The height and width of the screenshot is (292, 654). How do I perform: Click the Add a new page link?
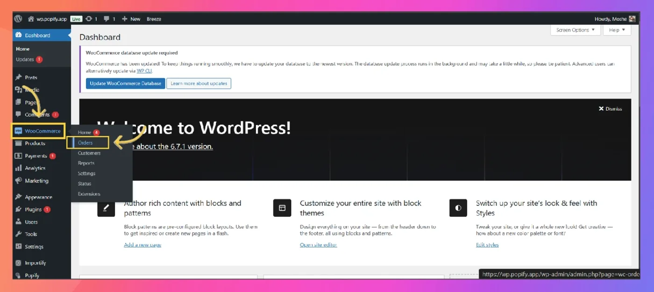pyautogui.click(x=142, y=245)
